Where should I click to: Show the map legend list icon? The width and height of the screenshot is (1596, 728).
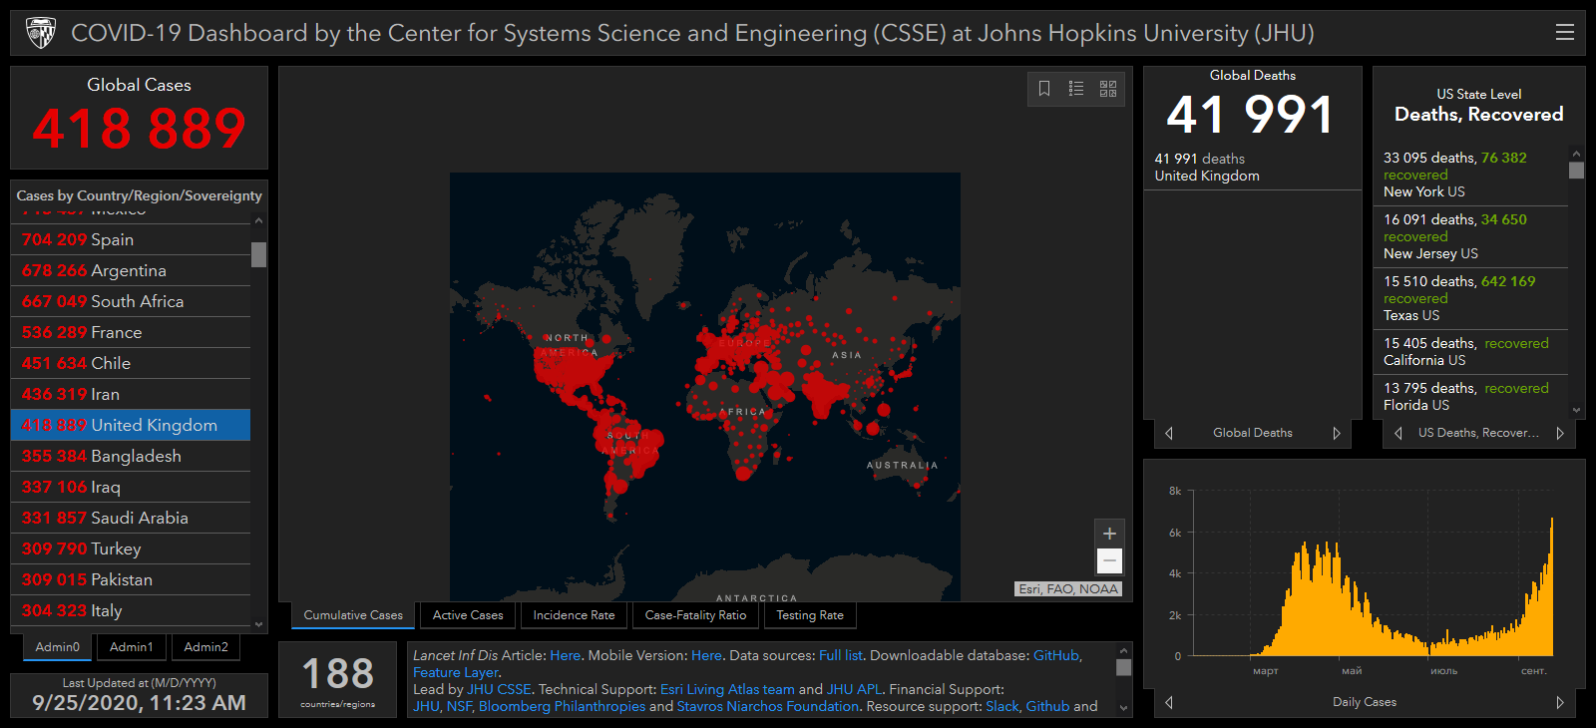[x=1076, y=89]
